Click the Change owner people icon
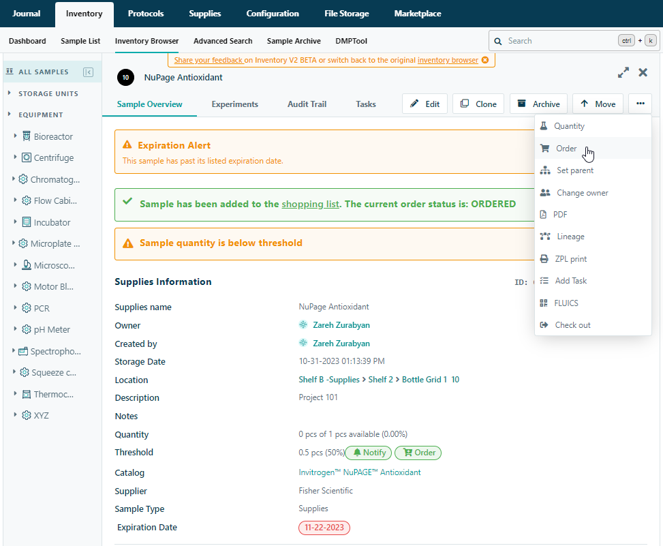The image size is (663, 546). [x=545, y=193]
